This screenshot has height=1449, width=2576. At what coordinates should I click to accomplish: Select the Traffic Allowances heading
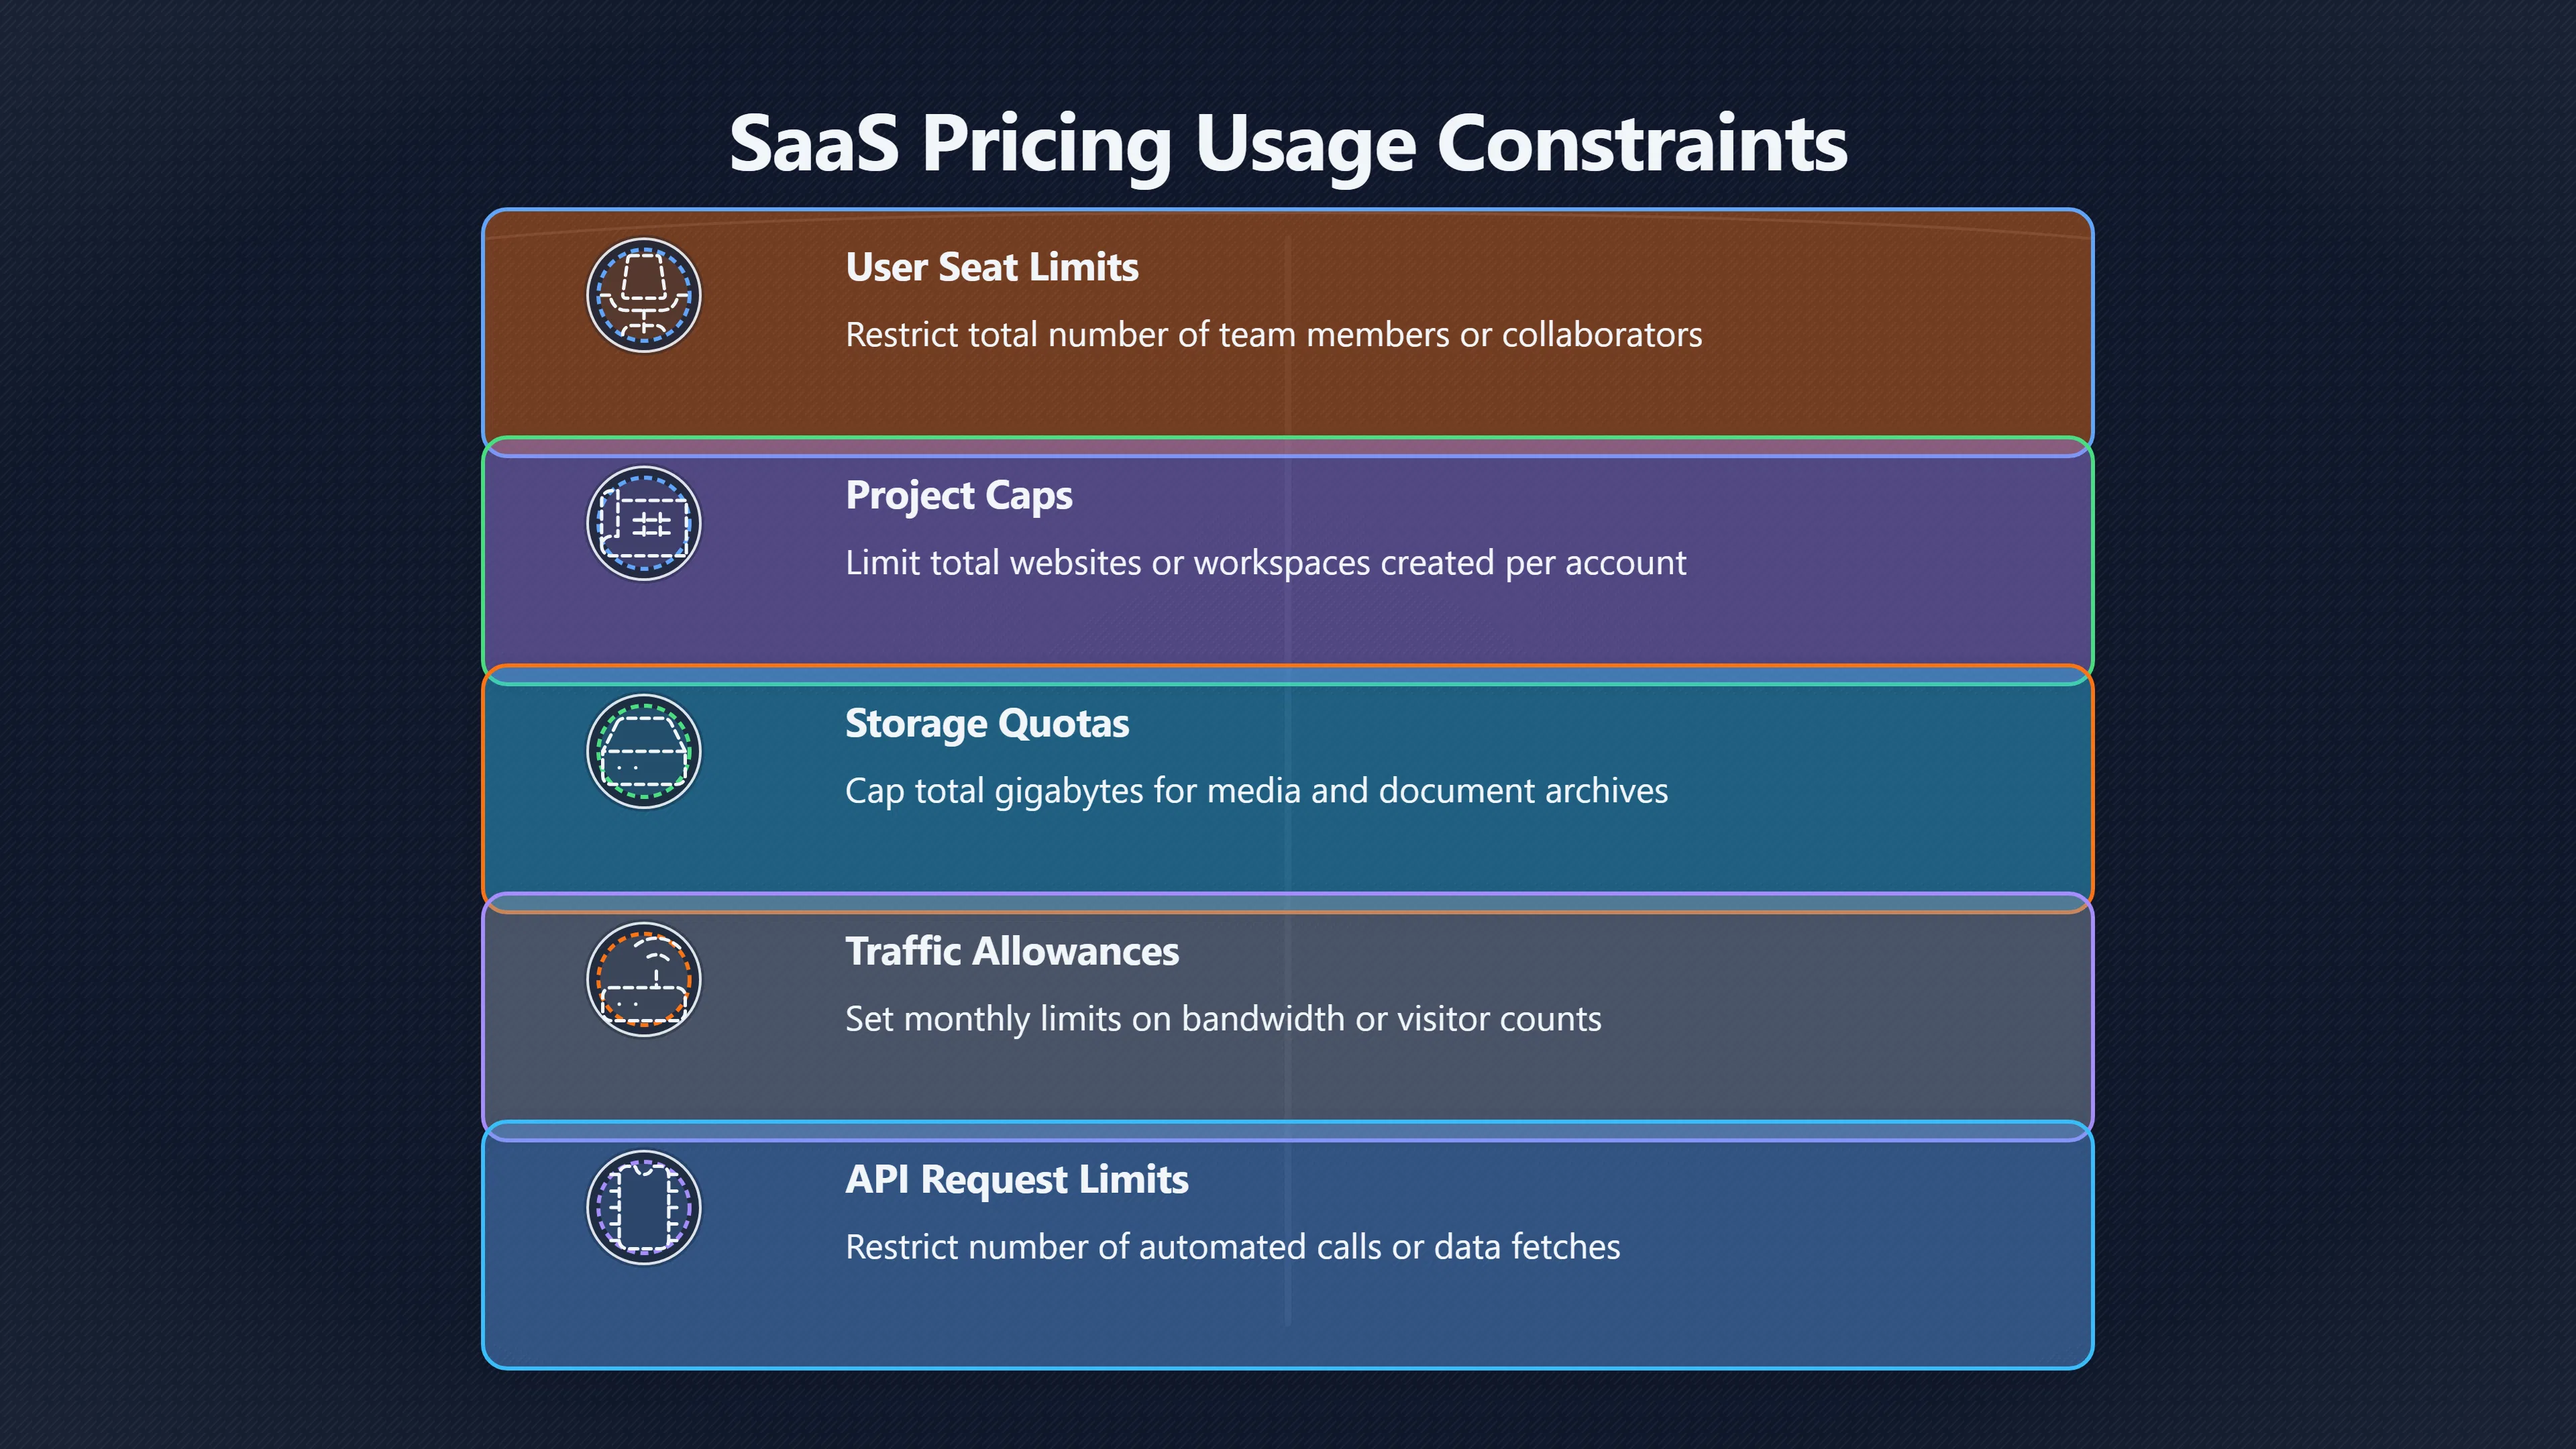click(1012, 951)
